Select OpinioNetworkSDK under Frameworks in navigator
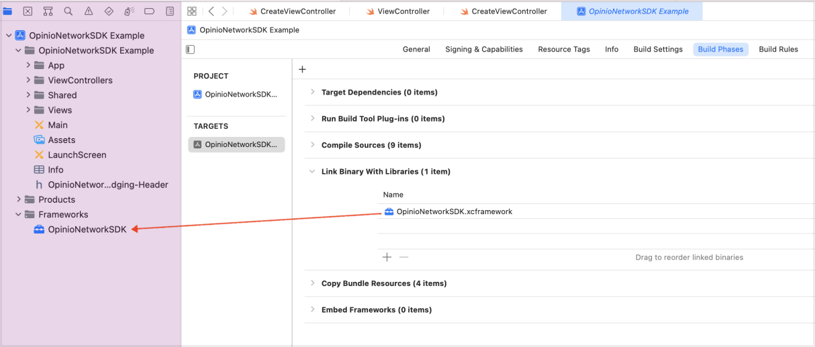The height and width of the screenshot is (347, 815). 87,230
